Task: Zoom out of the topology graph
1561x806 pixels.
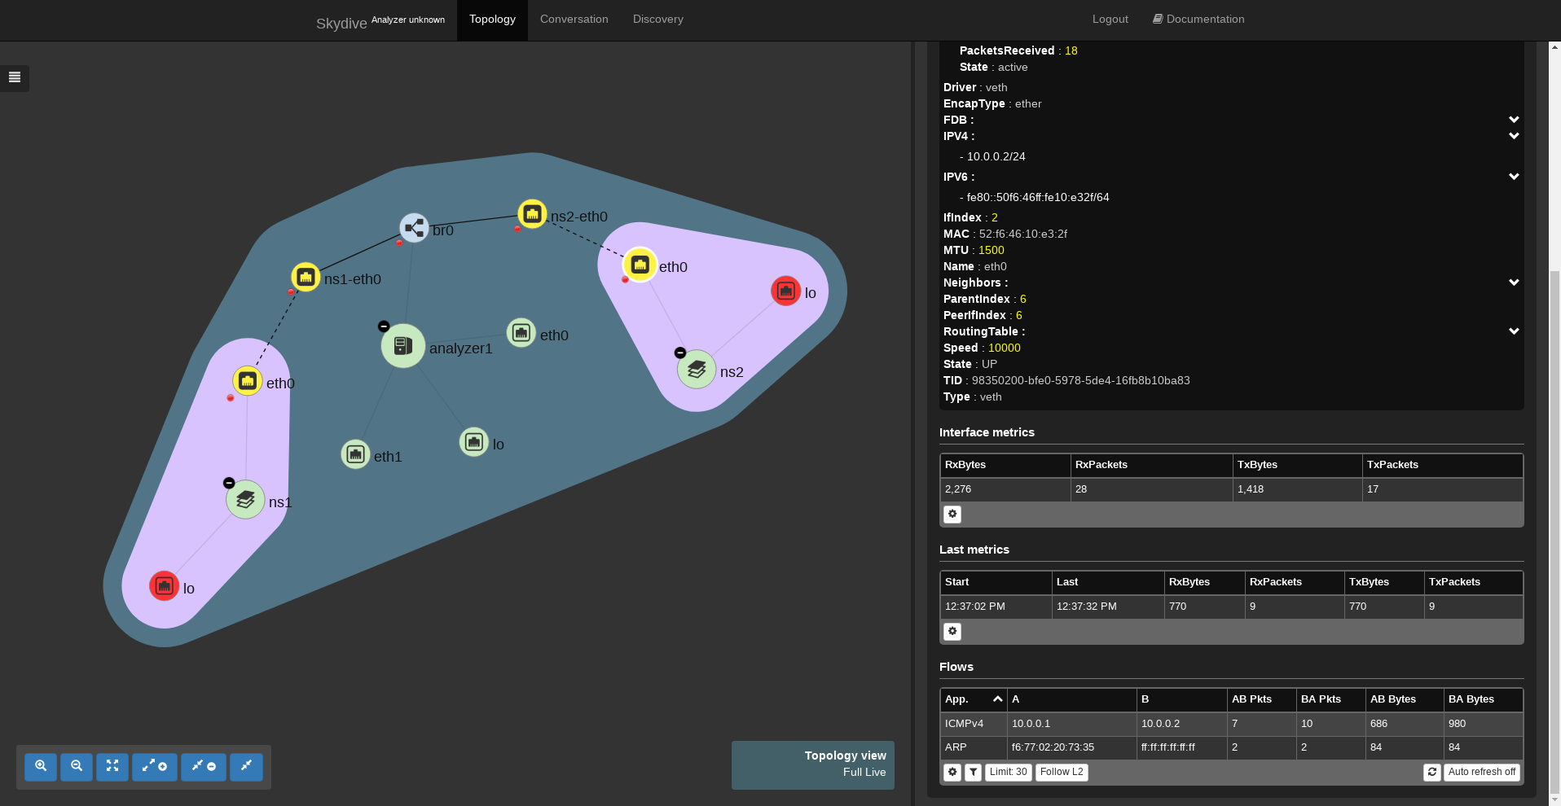Action: coord(77,766)
